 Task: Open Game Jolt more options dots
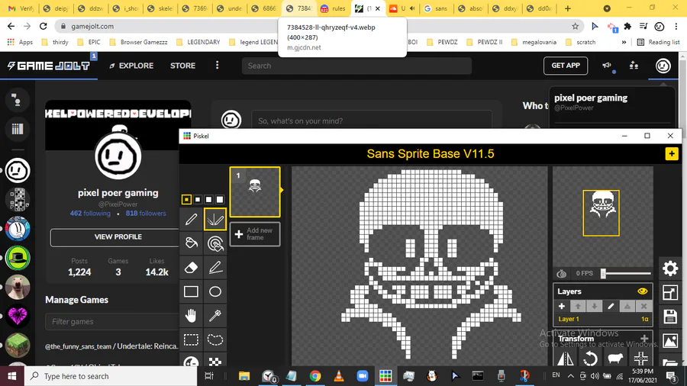217,65
